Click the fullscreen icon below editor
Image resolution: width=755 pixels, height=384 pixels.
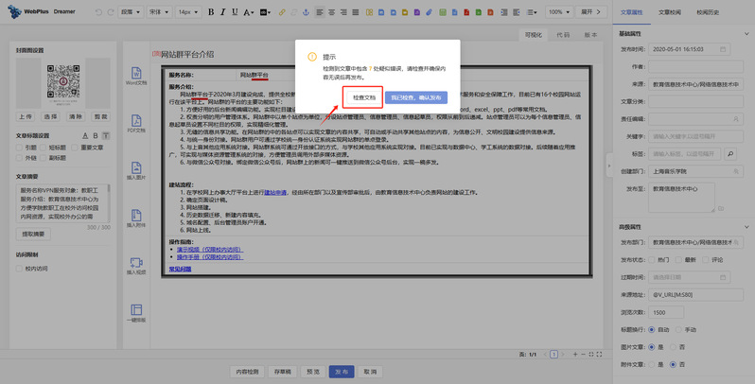point(599,355)
